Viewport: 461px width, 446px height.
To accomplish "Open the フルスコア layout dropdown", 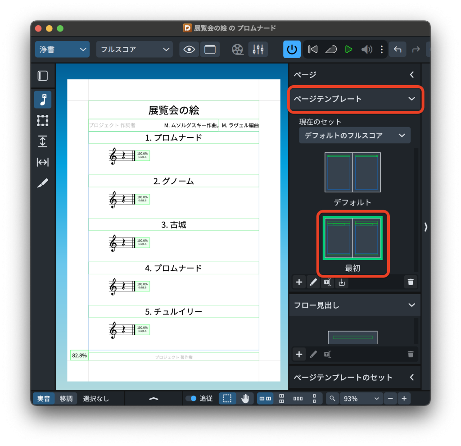I will click(134, 50).
